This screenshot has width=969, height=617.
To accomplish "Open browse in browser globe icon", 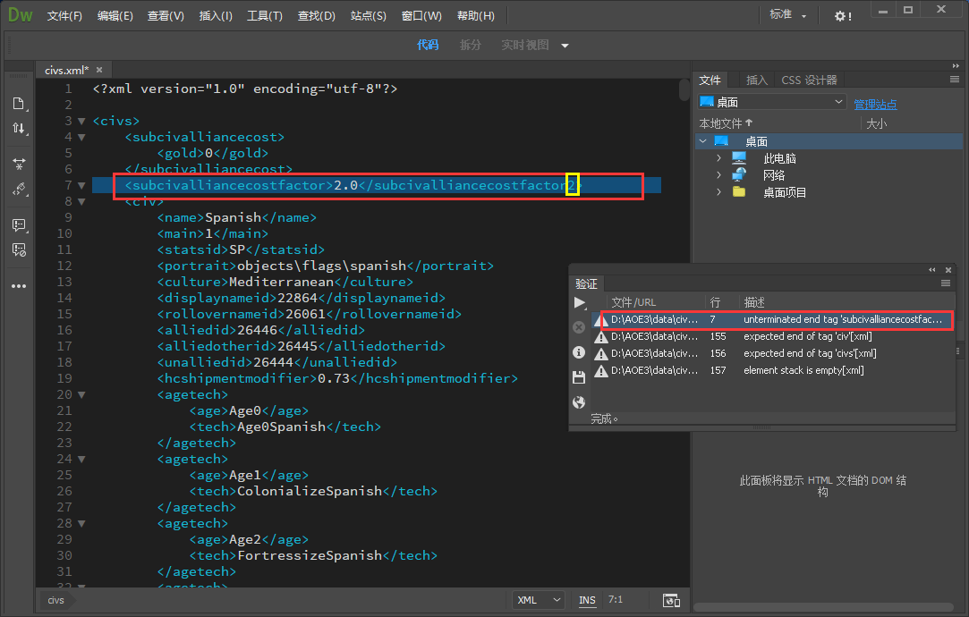I will click(579, 402).
